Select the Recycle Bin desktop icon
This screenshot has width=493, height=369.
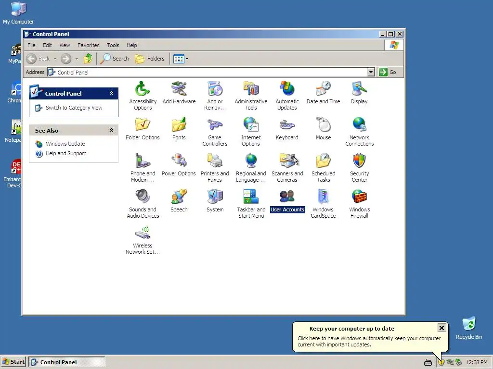(x=469, y=328)
